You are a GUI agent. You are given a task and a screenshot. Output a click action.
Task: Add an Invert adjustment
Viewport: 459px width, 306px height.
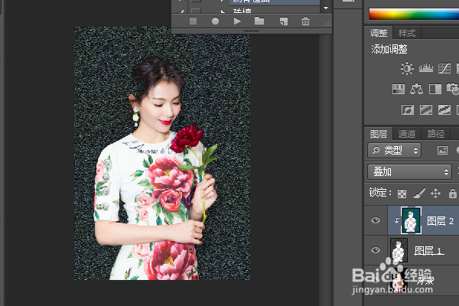coord(408,110)
